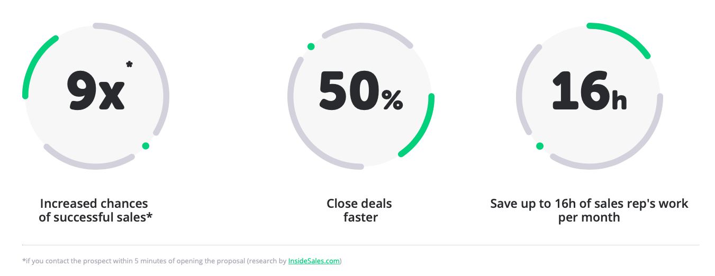Click the asterisk beside 9x
715x276 pixels.
click(129, 65)
